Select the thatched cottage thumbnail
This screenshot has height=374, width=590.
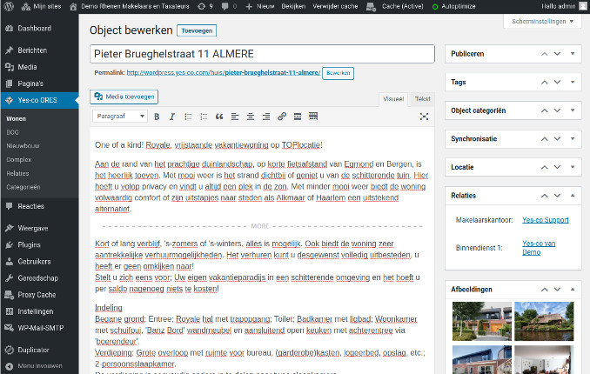click(x=544, y=321)
